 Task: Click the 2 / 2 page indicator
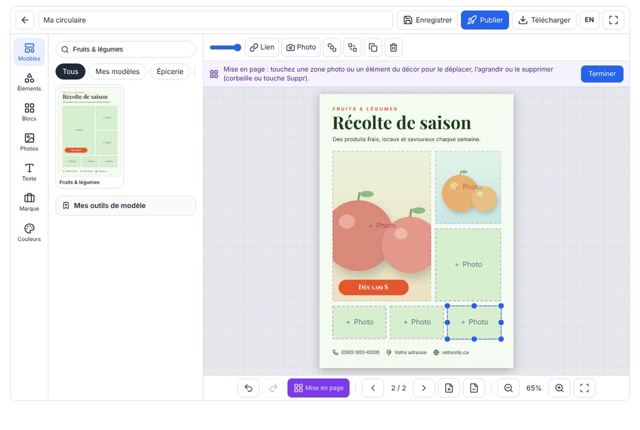[399, 388]
